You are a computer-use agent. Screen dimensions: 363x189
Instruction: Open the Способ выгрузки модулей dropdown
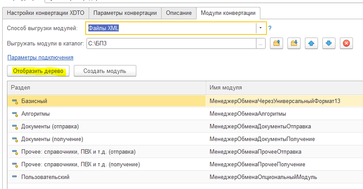(x=260, y=28)
